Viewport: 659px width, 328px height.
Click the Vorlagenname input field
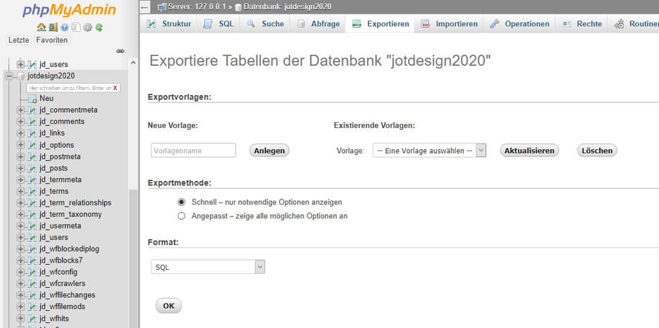pos(193,150)
